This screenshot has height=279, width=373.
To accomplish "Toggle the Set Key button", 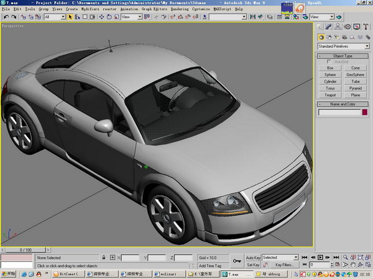I will [253, 265].
